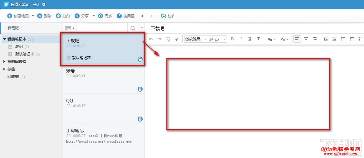
Task: Click the 有道云笔记 app logo
Action: tap(6, 4)
